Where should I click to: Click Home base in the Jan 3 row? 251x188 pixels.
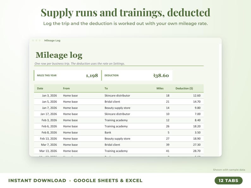point(70,96)
